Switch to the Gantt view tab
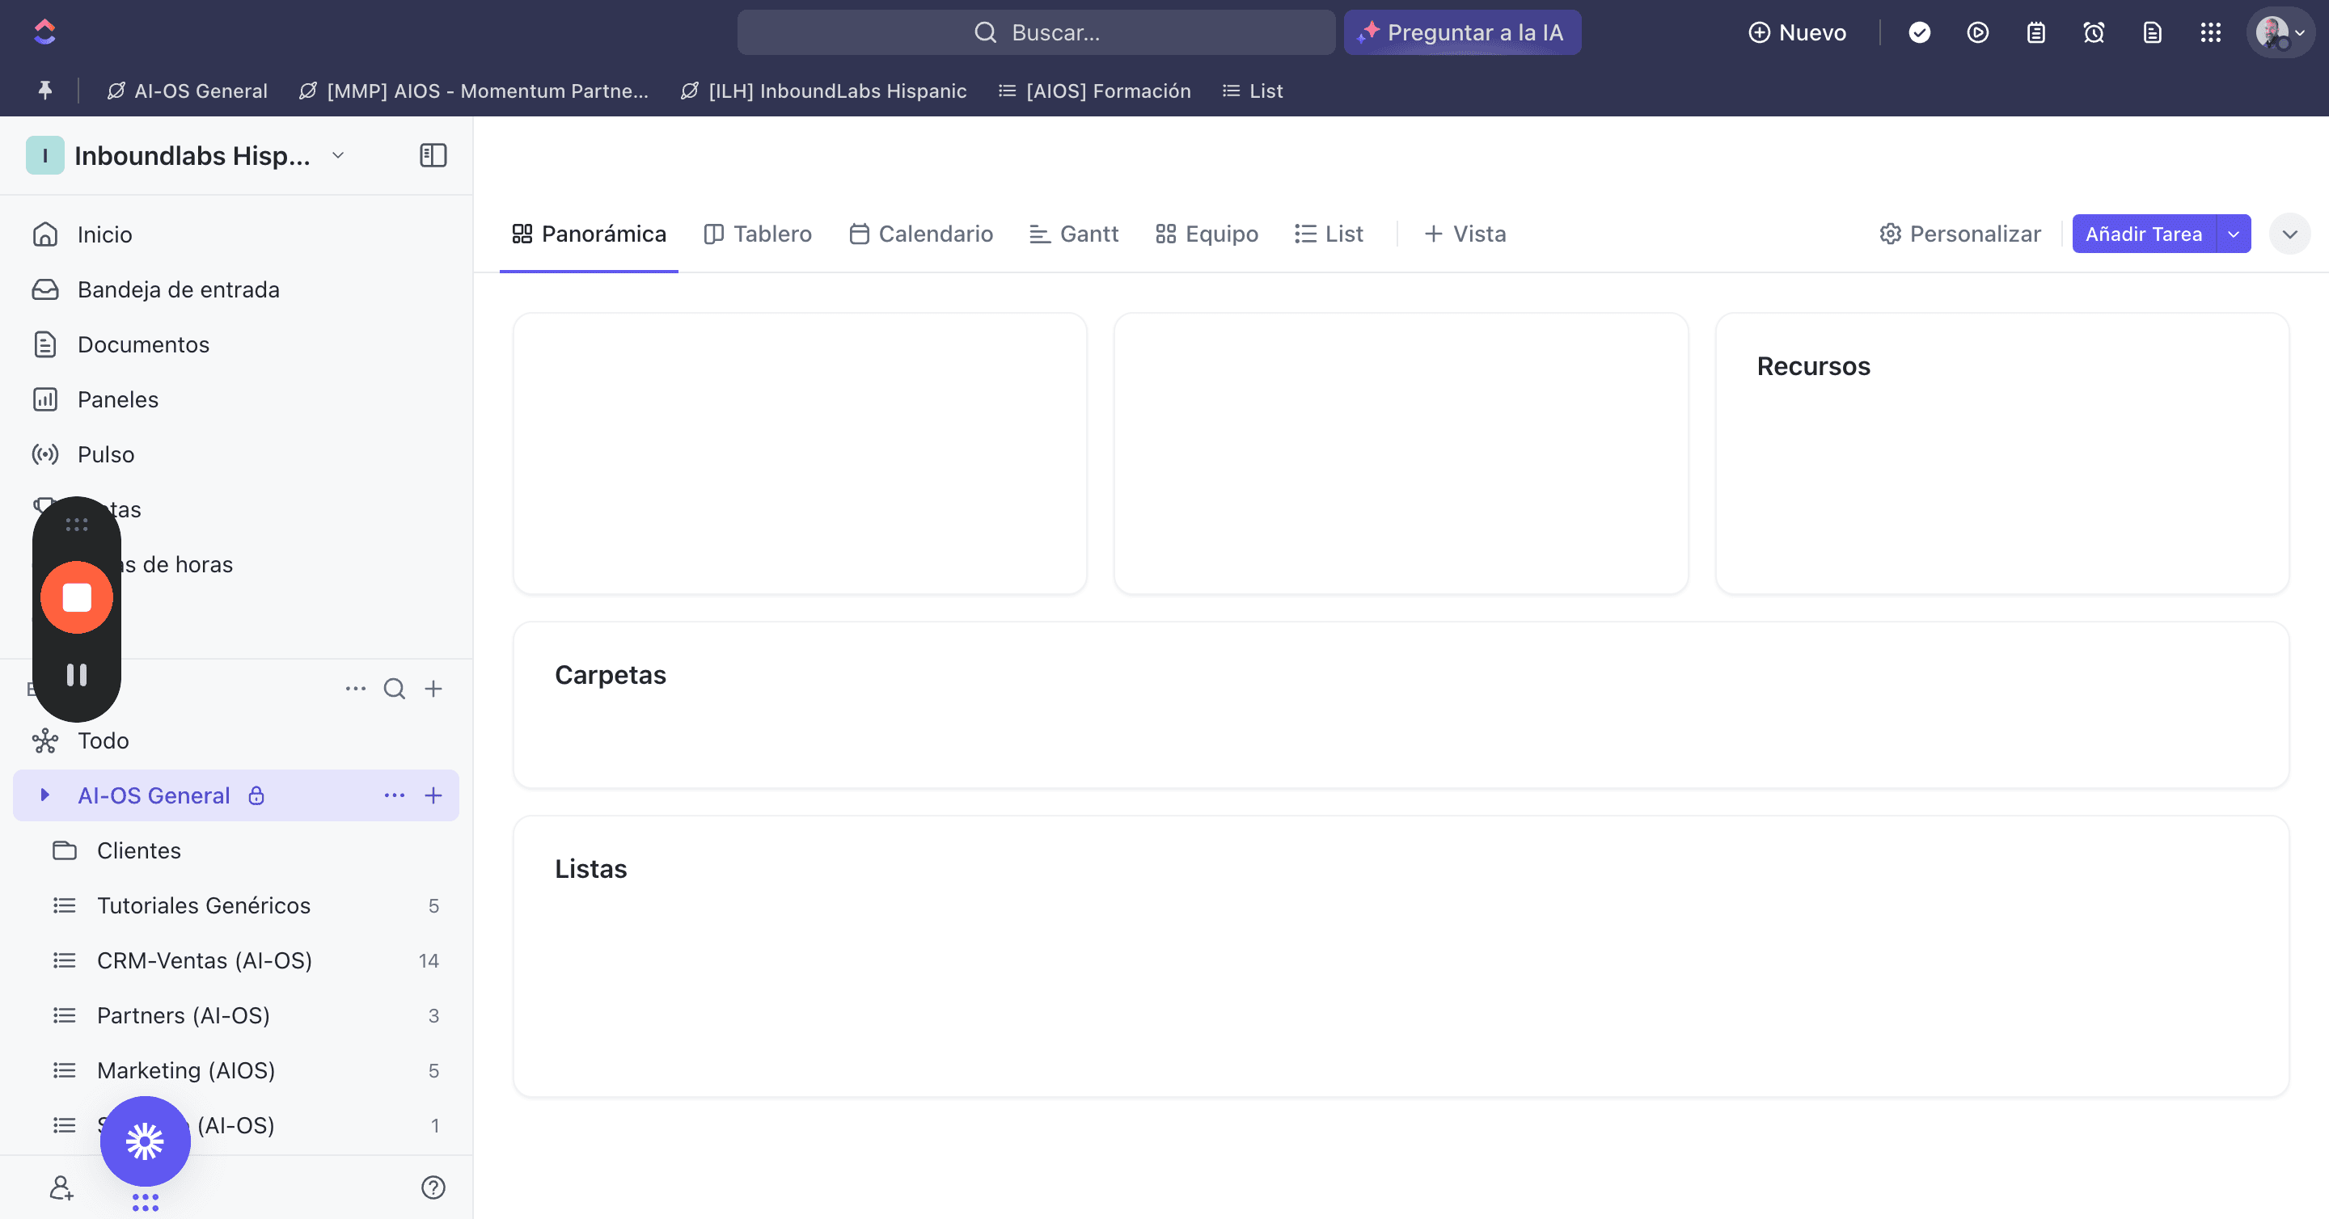 point(1073,234)
